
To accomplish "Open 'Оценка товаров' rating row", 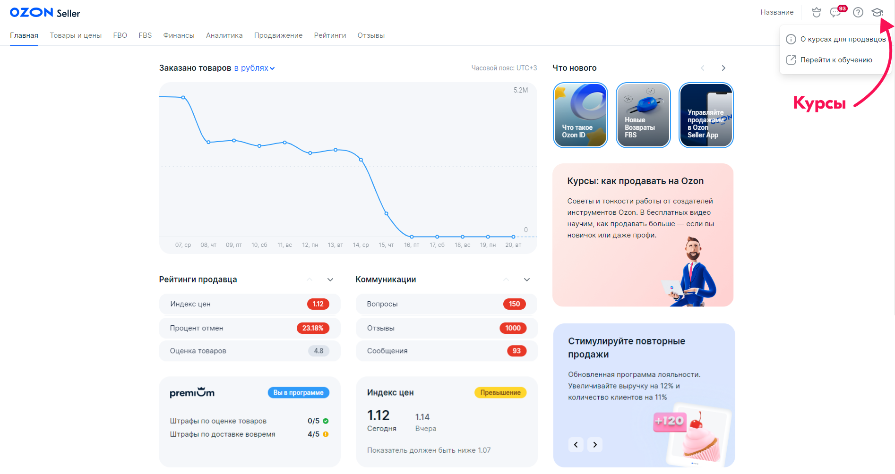I will point(250,351).
